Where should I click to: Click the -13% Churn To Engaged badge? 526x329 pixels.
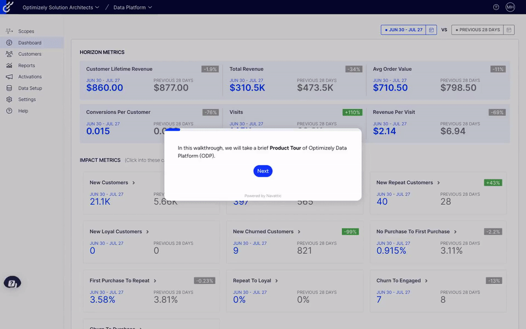click(494, 281)
